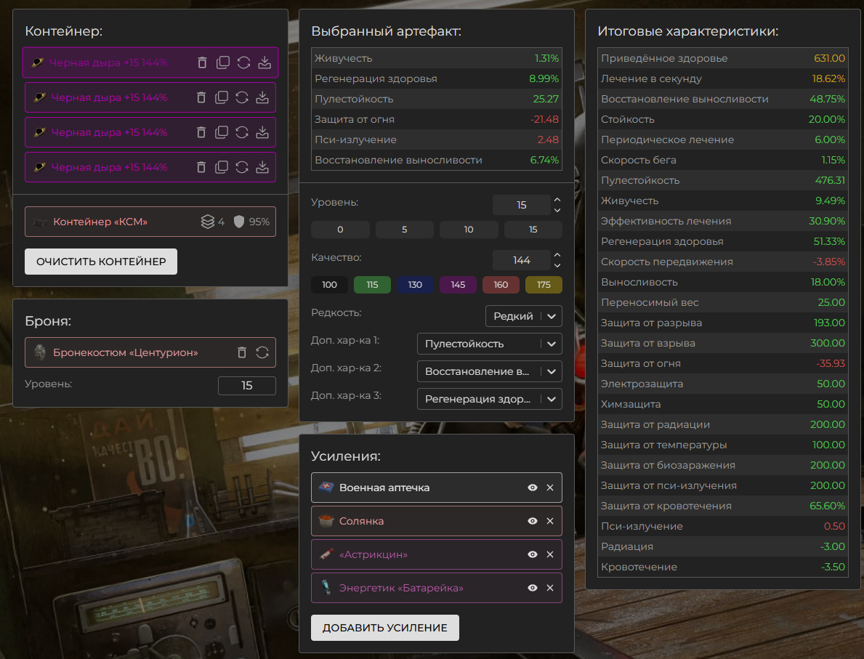
Task: Remove the Солянка boost
Action: click(x=550, y=521)
